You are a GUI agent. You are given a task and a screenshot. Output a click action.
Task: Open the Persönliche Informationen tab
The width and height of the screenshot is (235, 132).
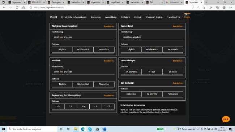pyautogui.click(x=74, y=17)
